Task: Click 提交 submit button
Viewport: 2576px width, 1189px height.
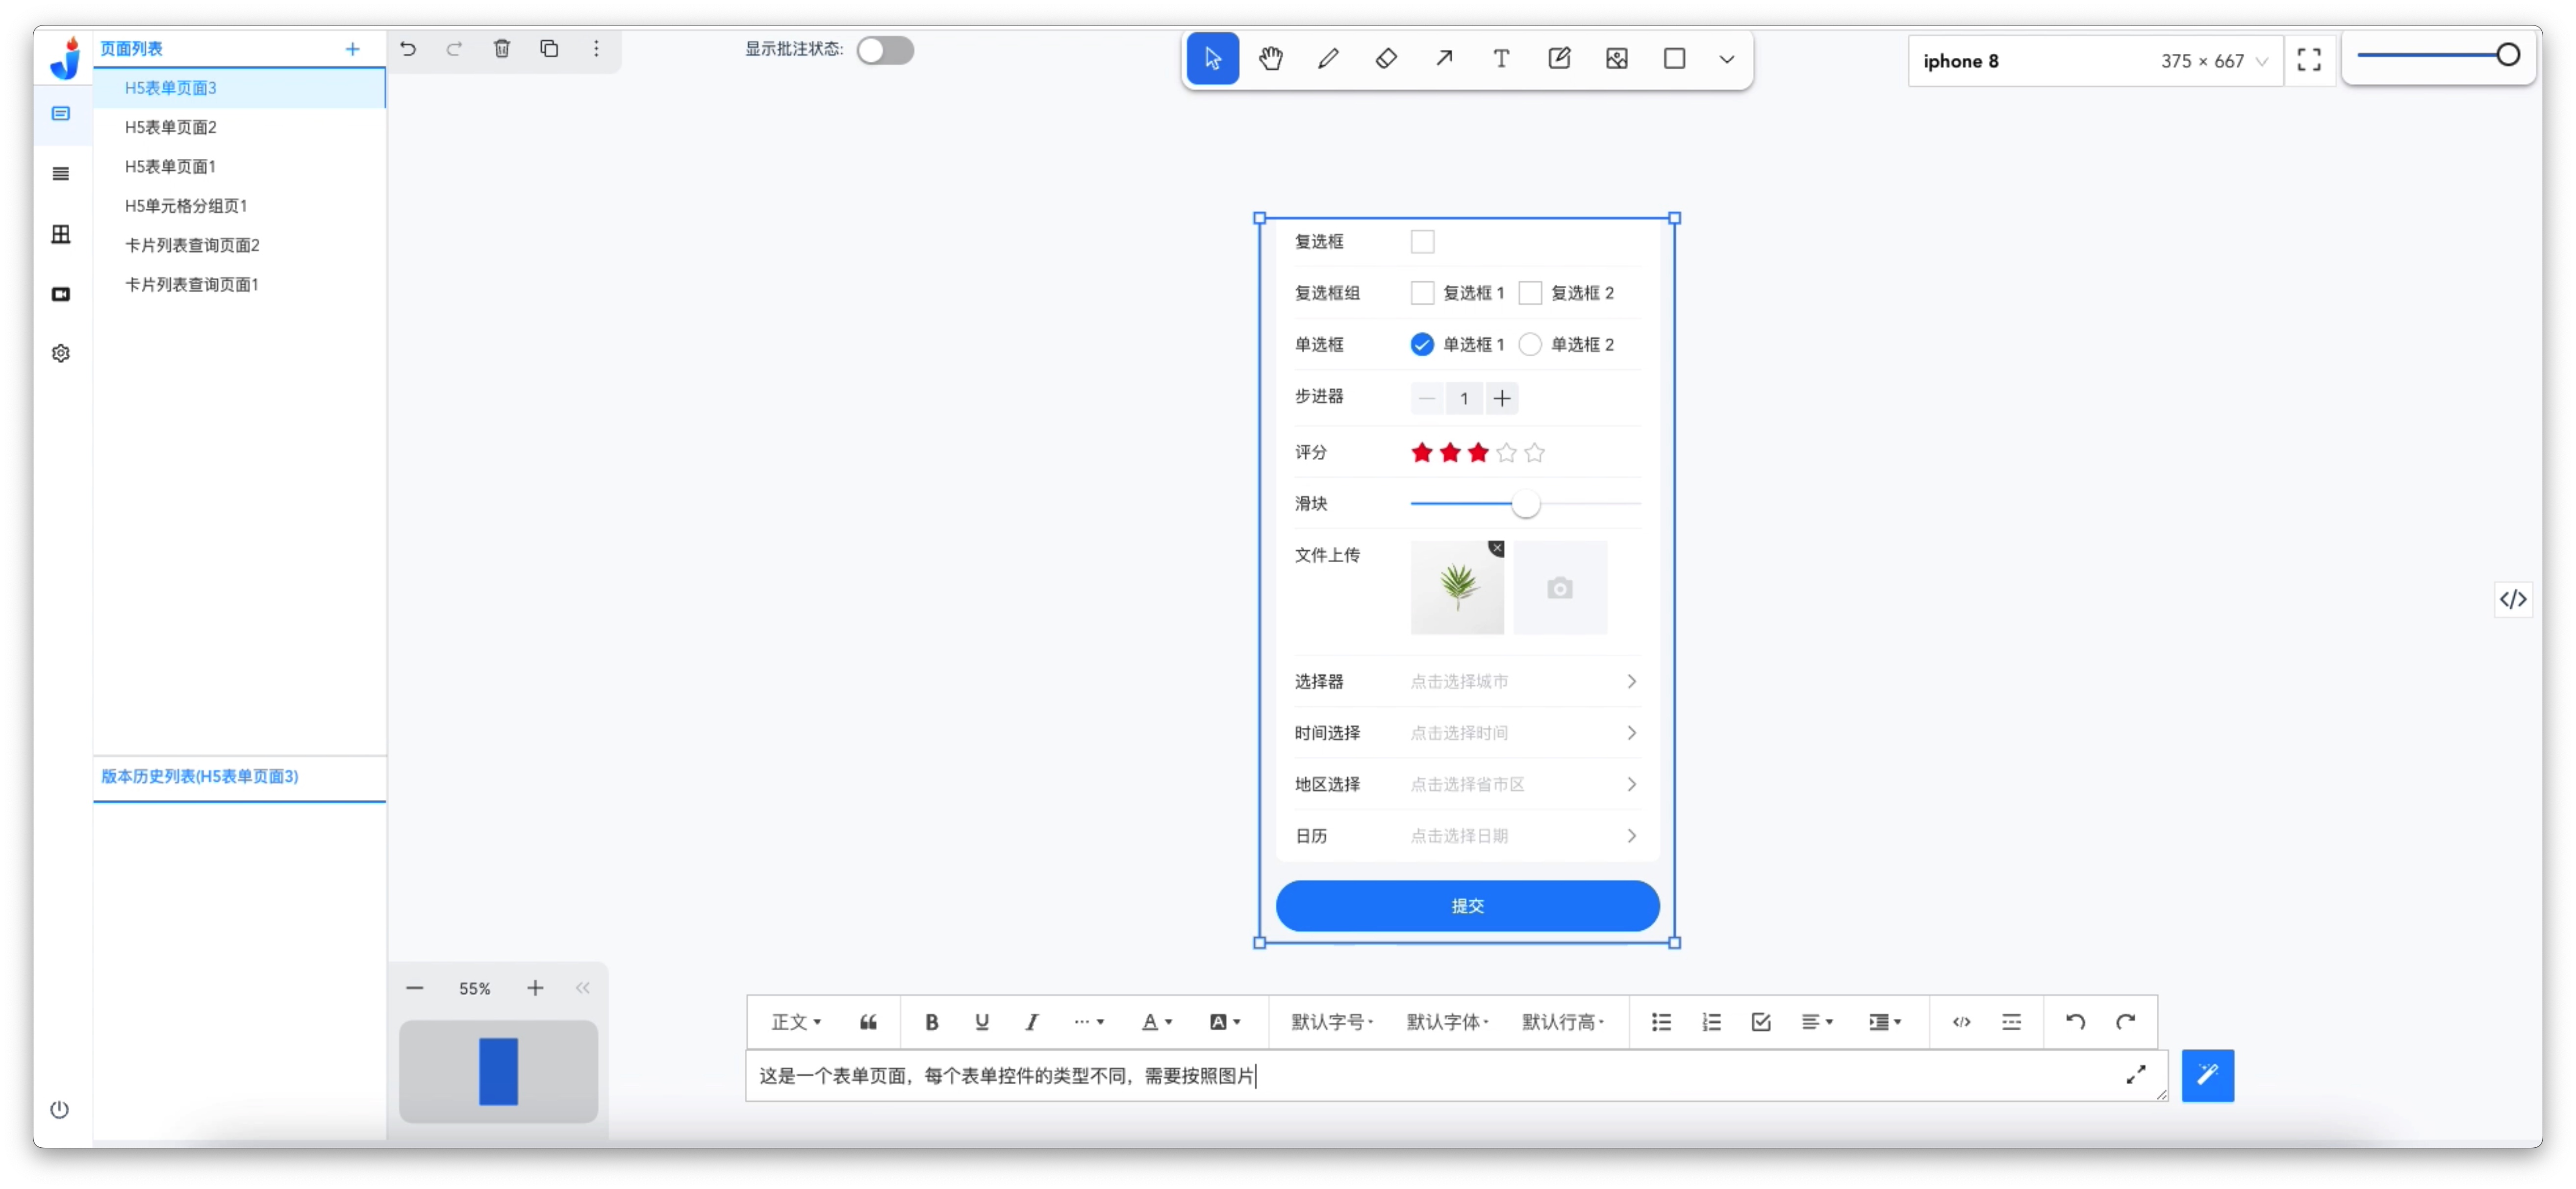Action: 1467,905
